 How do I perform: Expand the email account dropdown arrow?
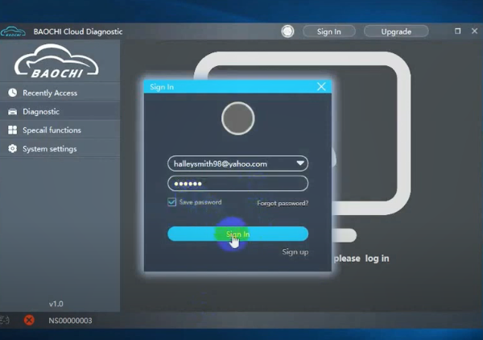[300, 164]
